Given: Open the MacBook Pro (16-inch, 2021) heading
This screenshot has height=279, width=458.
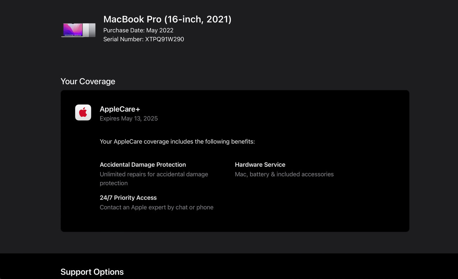Looking at the screenshot, I should click(x=167, y=19).
